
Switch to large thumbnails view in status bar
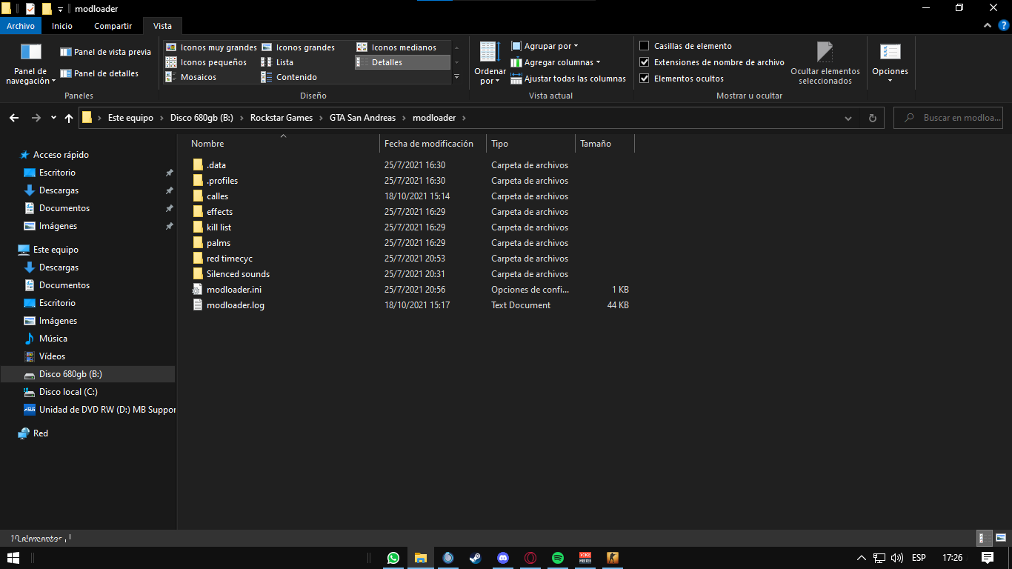point(1000,539)
